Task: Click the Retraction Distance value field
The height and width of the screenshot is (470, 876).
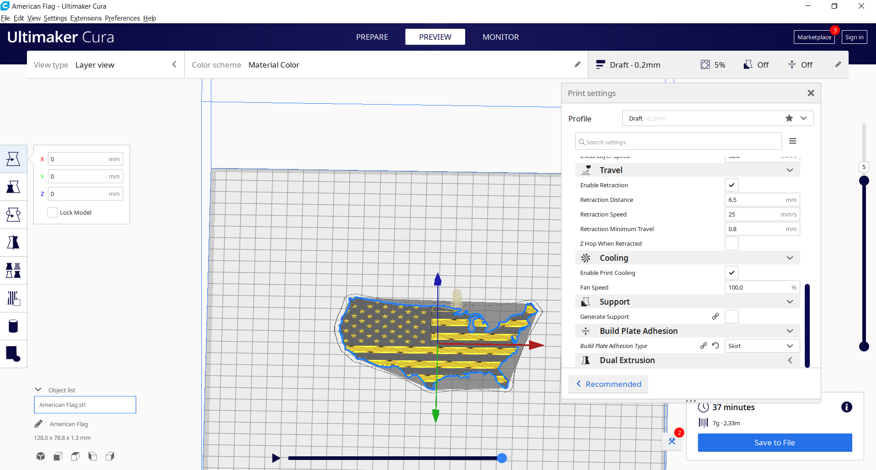Action: pos(762,200)
